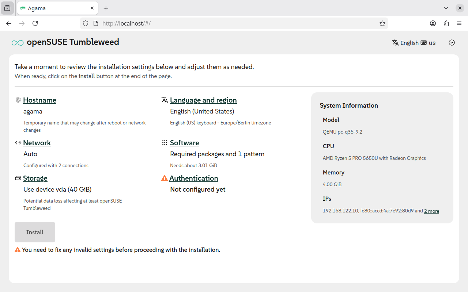
Task: Open the Authentication settings link
Action: pyautogui.click(x=193, y=178)
